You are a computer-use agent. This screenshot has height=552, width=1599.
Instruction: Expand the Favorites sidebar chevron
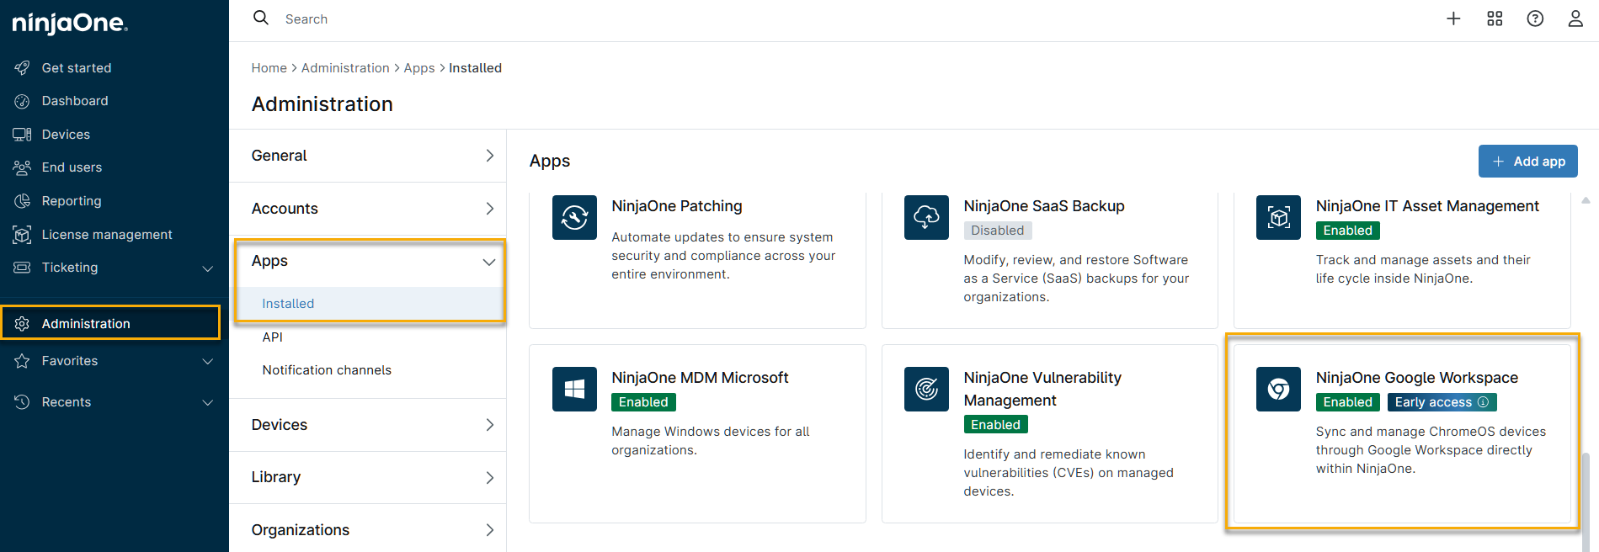[x=207, y=361]
